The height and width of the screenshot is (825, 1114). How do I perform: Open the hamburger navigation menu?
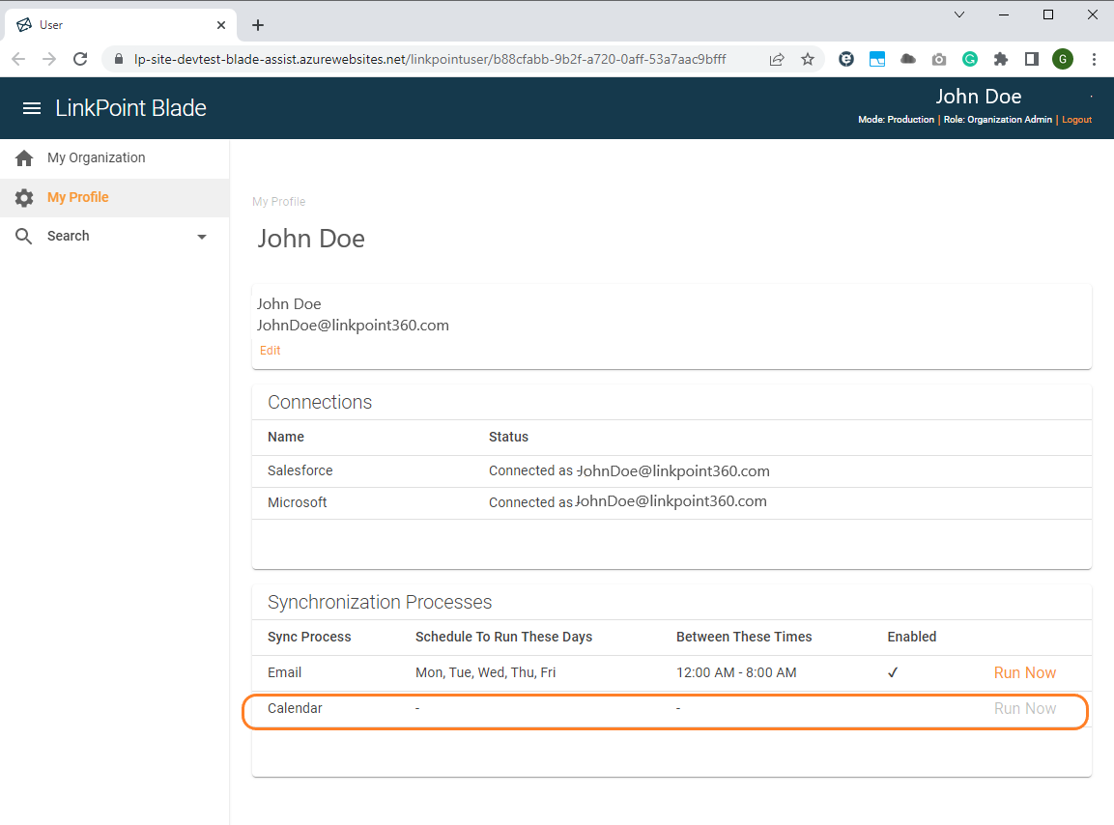click(x=31, y=108)
